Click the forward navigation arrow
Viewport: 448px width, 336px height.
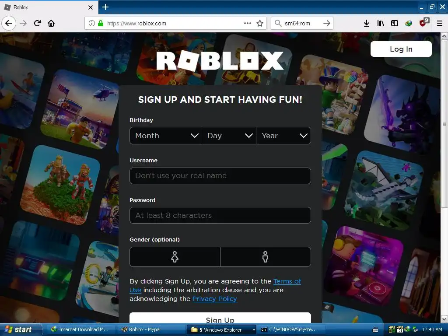23,24
